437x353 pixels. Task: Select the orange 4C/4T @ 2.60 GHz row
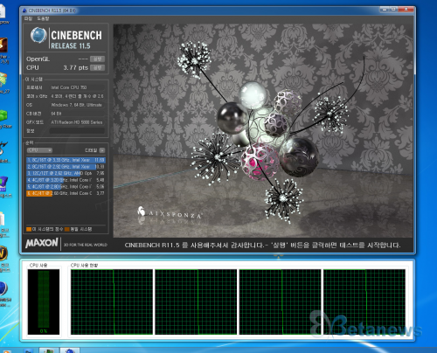66,193
